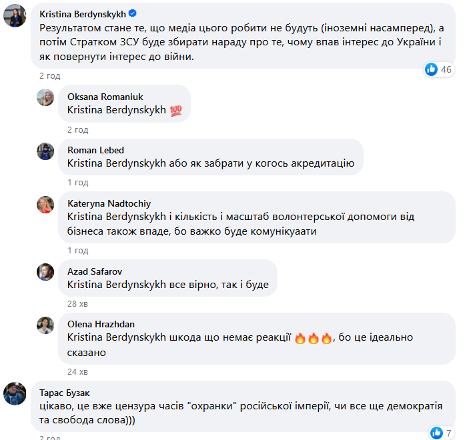Click Oksana Romaniuk's profile picture
The image size is (473, 440).
click(45, 97)
